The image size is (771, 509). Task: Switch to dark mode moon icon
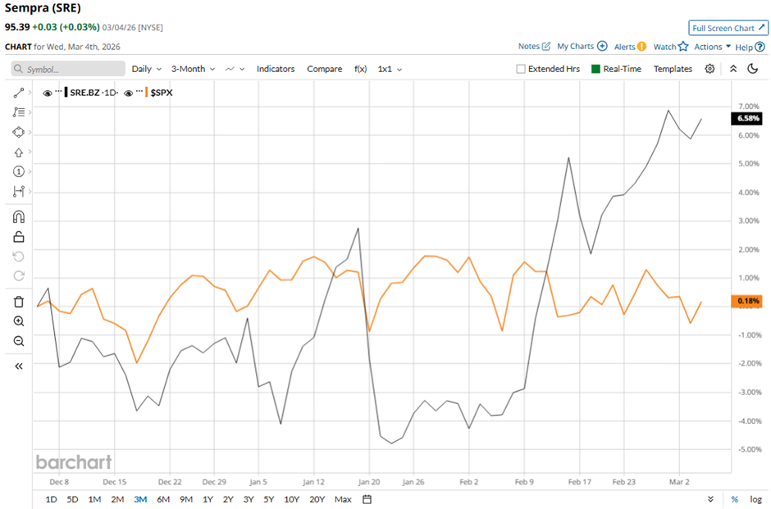753,69
